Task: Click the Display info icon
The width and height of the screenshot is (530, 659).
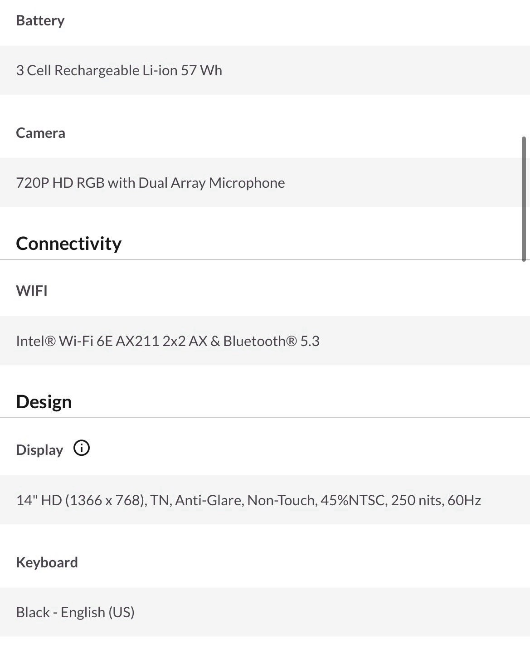Action: point(82,448)
